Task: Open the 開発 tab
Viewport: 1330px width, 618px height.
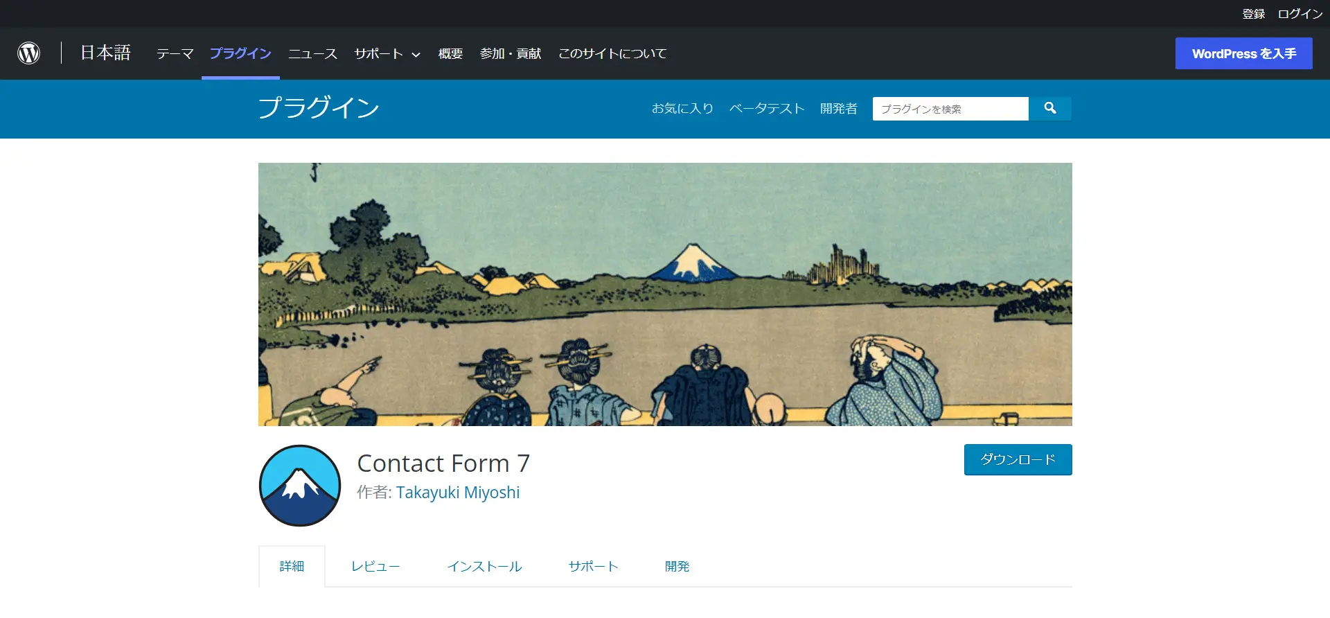Action: 677,566
